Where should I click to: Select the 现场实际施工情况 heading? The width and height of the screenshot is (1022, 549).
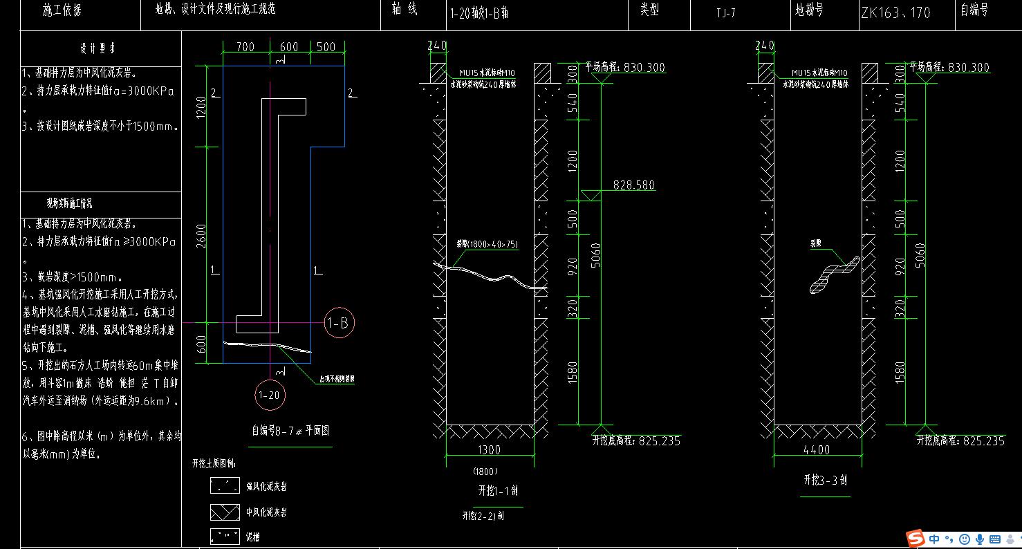(x=69, y=204)
